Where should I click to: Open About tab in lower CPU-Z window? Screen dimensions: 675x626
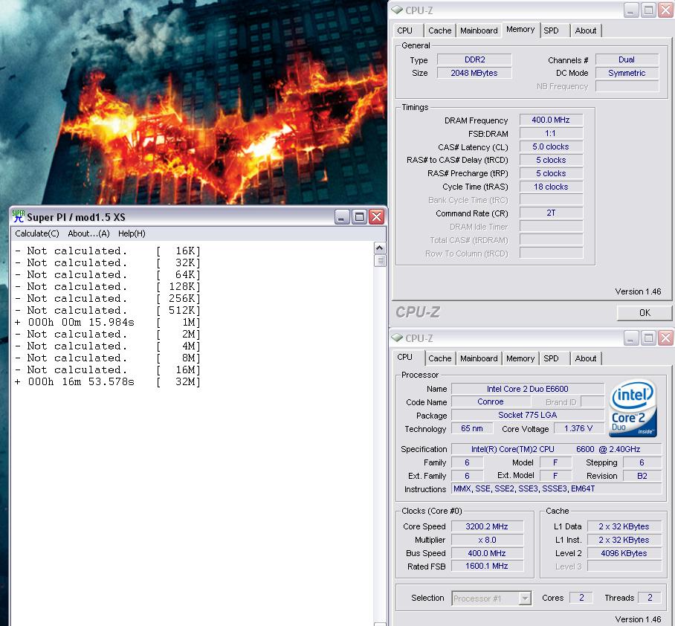coord(586,358)
